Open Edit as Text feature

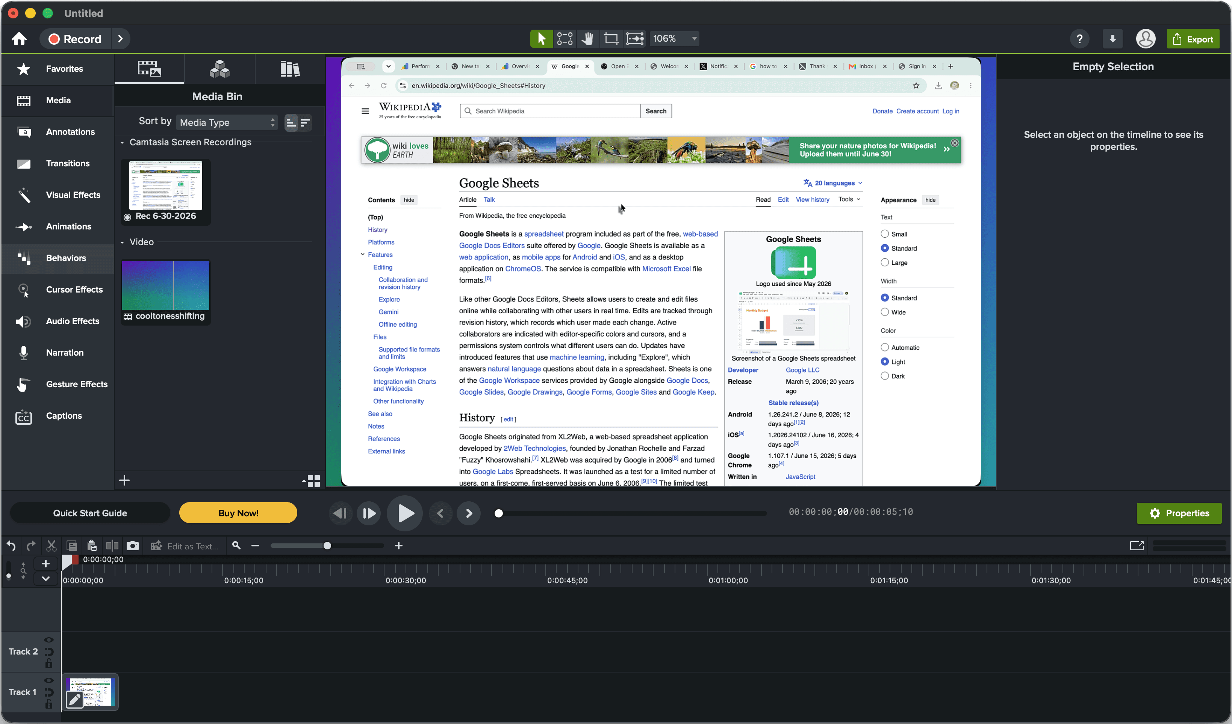click(x=185, y=546)
